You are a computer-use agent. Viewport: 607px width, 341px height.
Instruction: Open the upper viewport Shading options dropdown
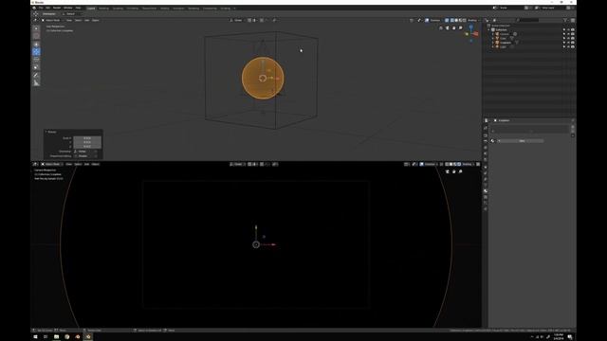[x=473, y=20]
